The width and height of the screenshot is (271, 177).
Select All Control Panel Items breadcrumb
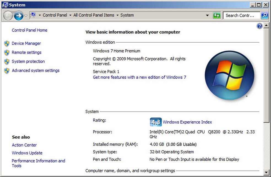[94, 15]
